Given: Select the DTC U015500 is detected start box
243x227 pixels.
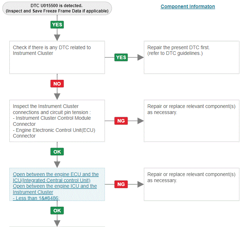Looking at the screenshot, I should pyautogui.click(x=57, y=8).
